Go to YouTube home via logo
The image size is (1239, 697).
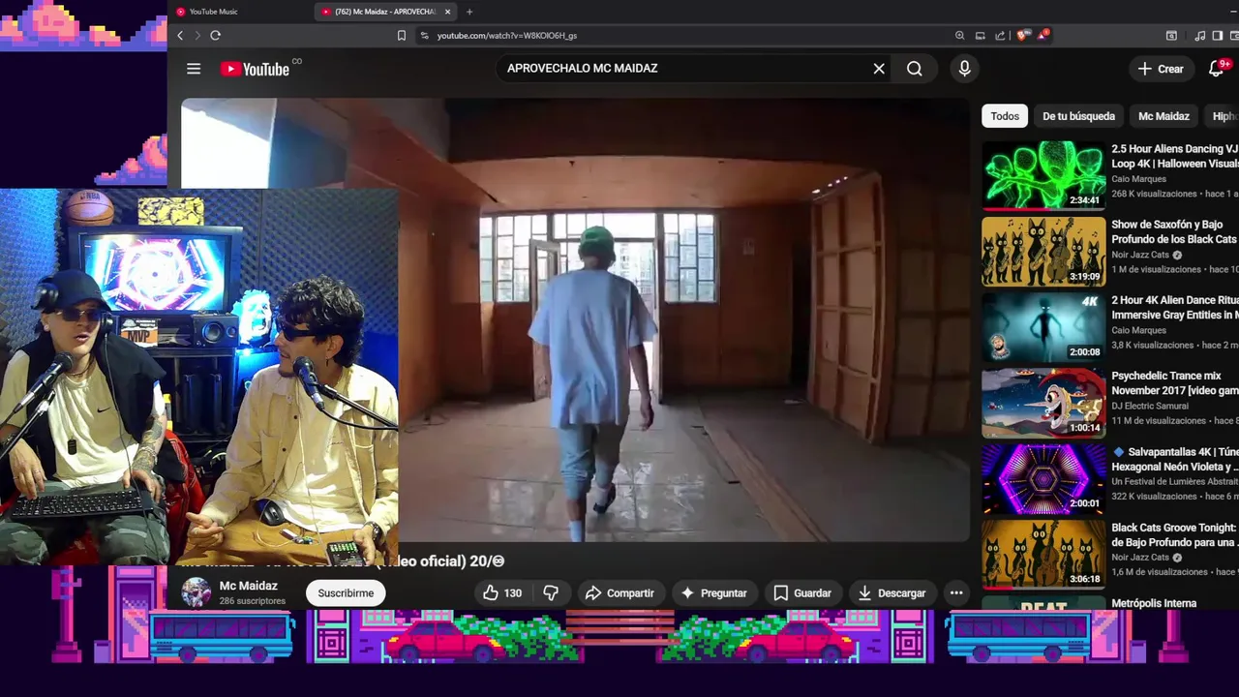click(x=255, y=69)
